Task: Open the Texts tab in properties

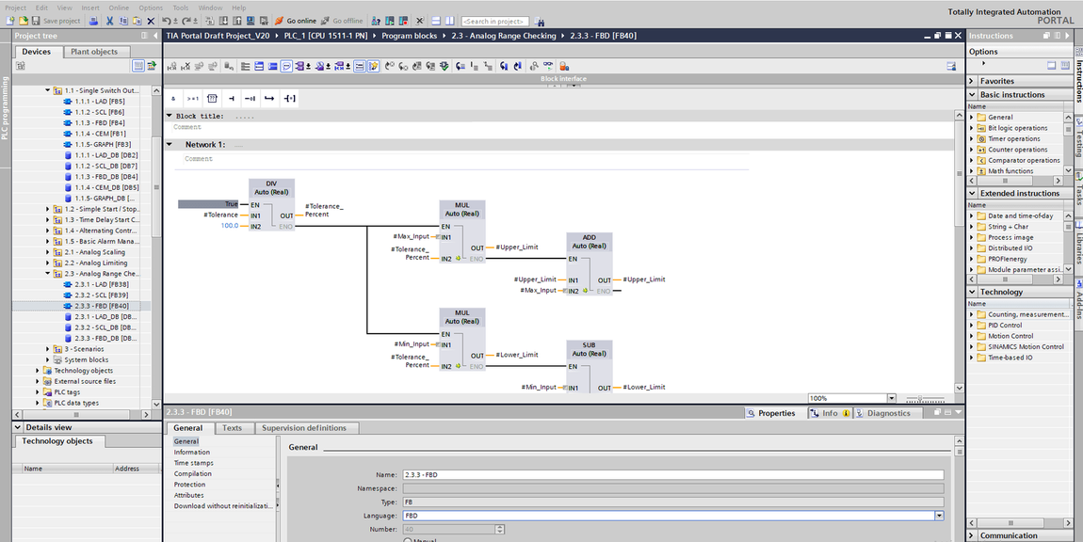Action: click(x=232, y=428)
